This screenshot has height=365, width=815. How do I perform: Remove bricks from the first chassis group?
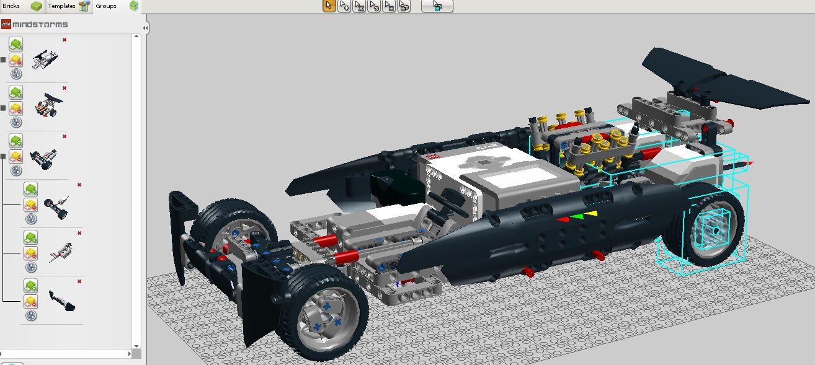pyautogui.click(x=16, y=59)
